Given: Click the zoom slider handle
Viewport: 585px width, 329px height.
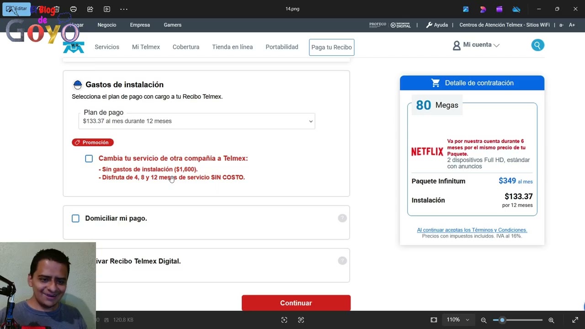Looking at the screenshot, I should 502,320.
